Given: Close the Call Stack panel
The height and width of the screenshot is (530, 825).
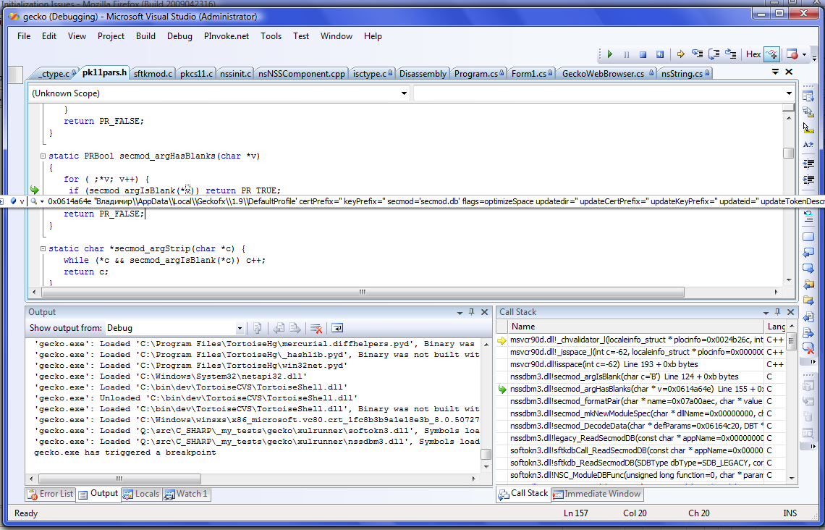Looking at the screenshot, I should tap(790, 312).
